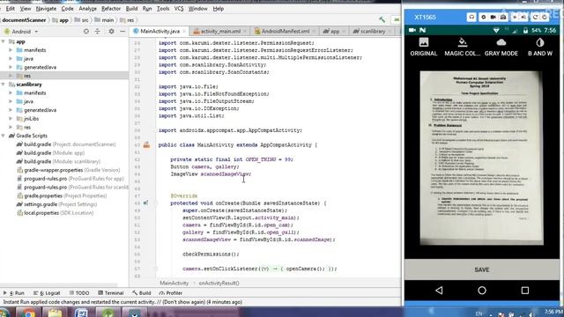Open the Edit menu
Screen dimensions: 564x317
click(x=10, y=8)
